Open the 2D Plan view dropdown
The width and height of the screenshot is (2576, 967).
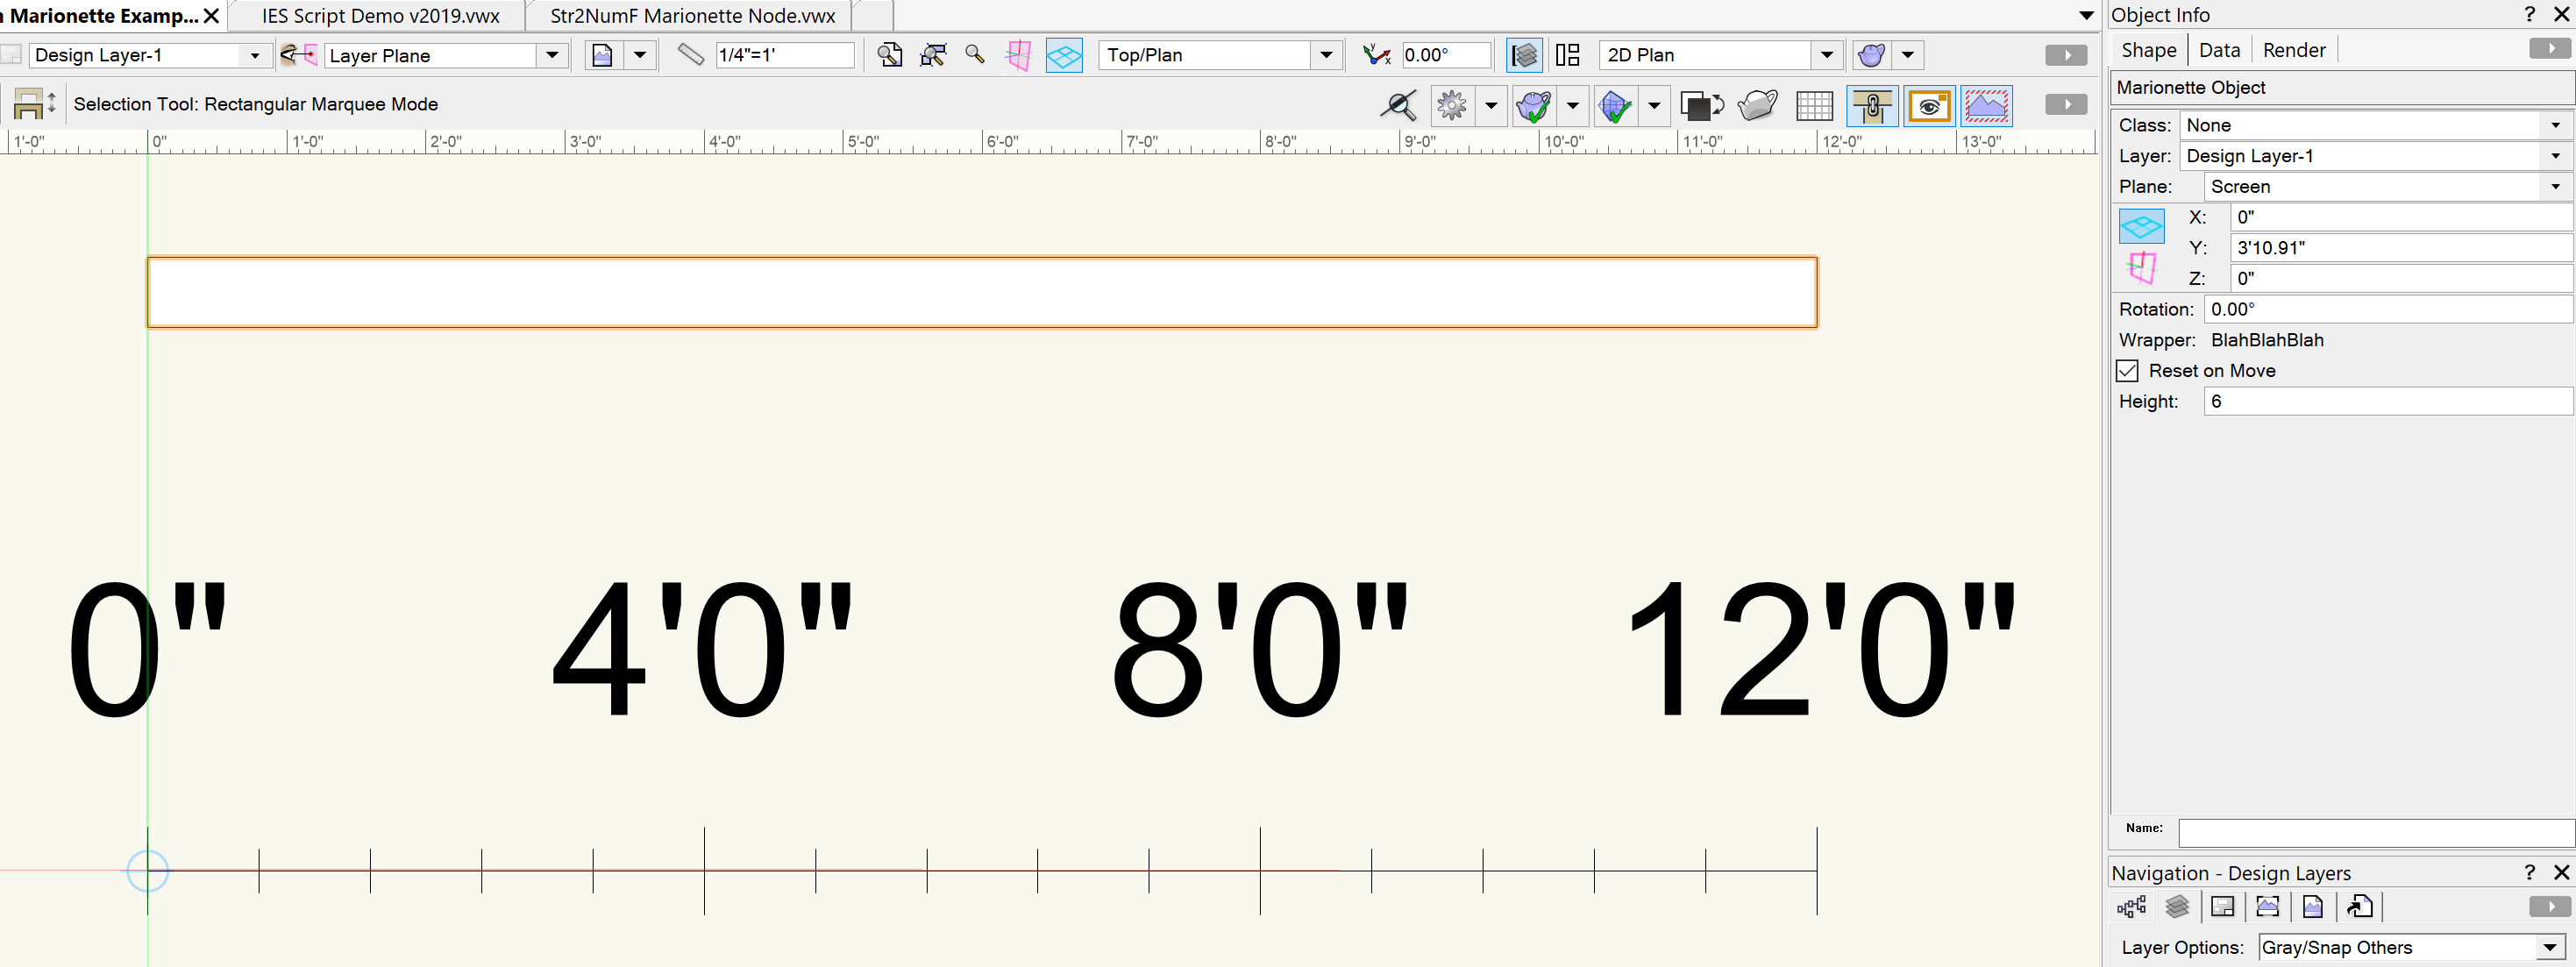pos(1827,55)
